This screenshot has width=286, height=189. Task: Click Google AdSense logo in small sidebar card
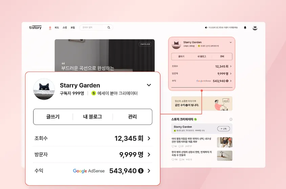pyautogui.click(x=203, y=81)
